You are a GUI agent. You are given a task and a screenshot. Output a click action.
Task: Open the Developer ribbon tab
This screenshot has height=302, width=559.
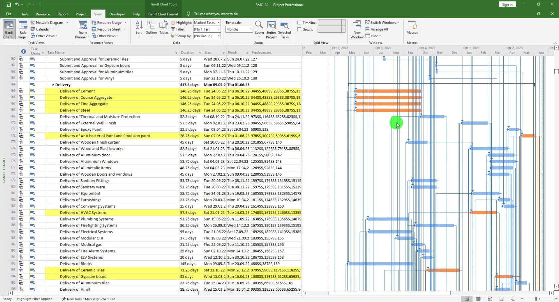click(x=117, y=14)
